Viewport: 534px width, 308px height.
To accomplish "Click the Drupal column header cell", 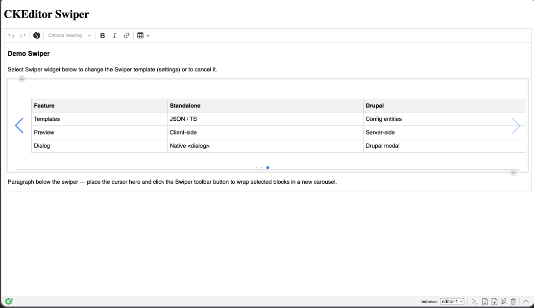I will click(444, 106).
